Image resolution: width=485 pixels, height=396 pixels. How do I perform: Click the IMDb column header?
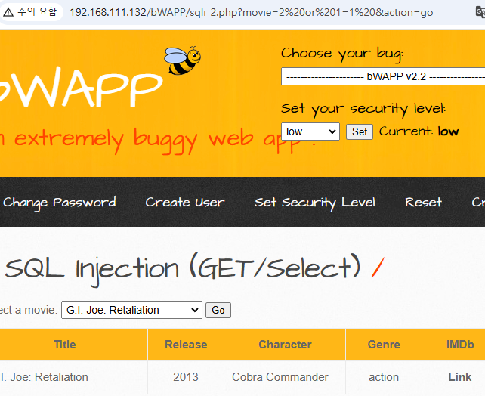(459, 345)
